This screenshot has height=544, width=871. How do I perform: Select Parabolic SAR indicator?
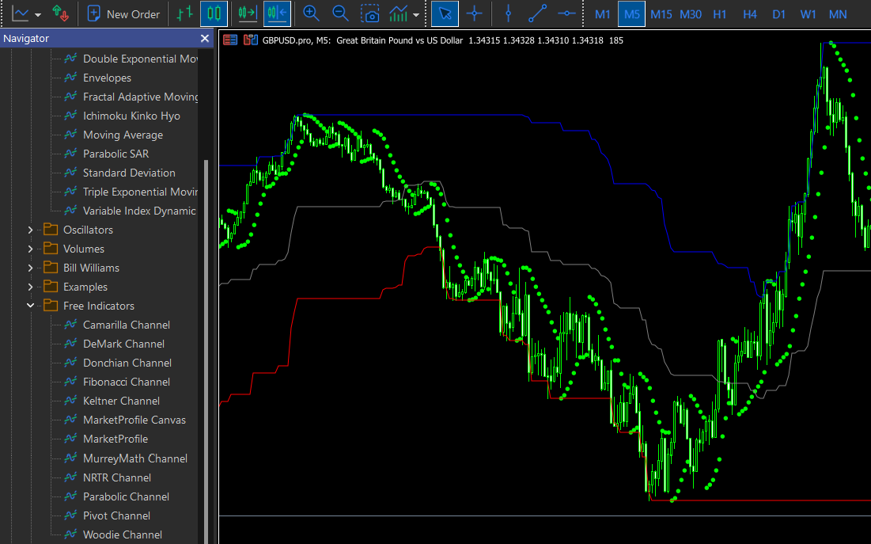[x=116, y=154]
